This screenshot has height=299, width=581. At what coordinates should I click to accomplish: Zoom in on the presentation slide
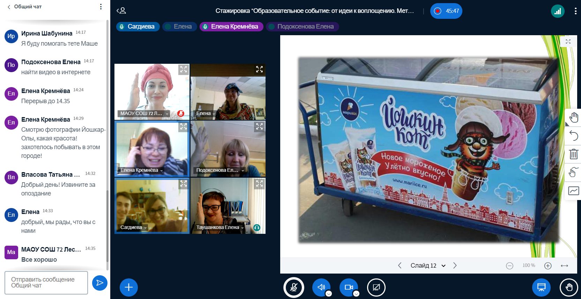tap(548, 266)
